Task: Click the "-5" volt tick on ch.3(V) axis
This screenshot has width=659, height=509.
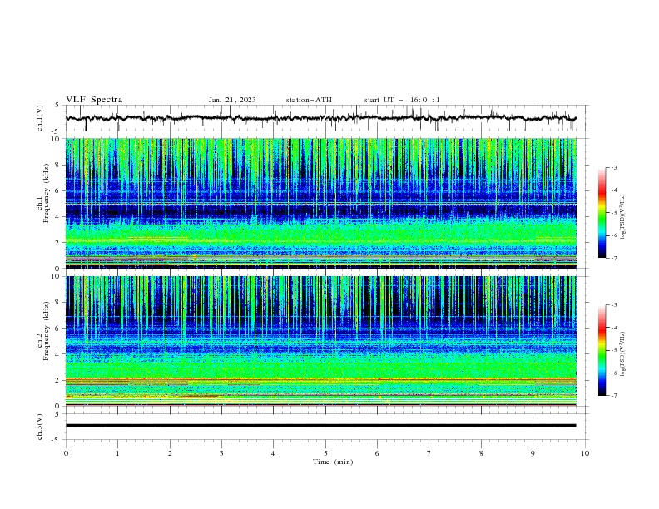Action: point(56,440)
